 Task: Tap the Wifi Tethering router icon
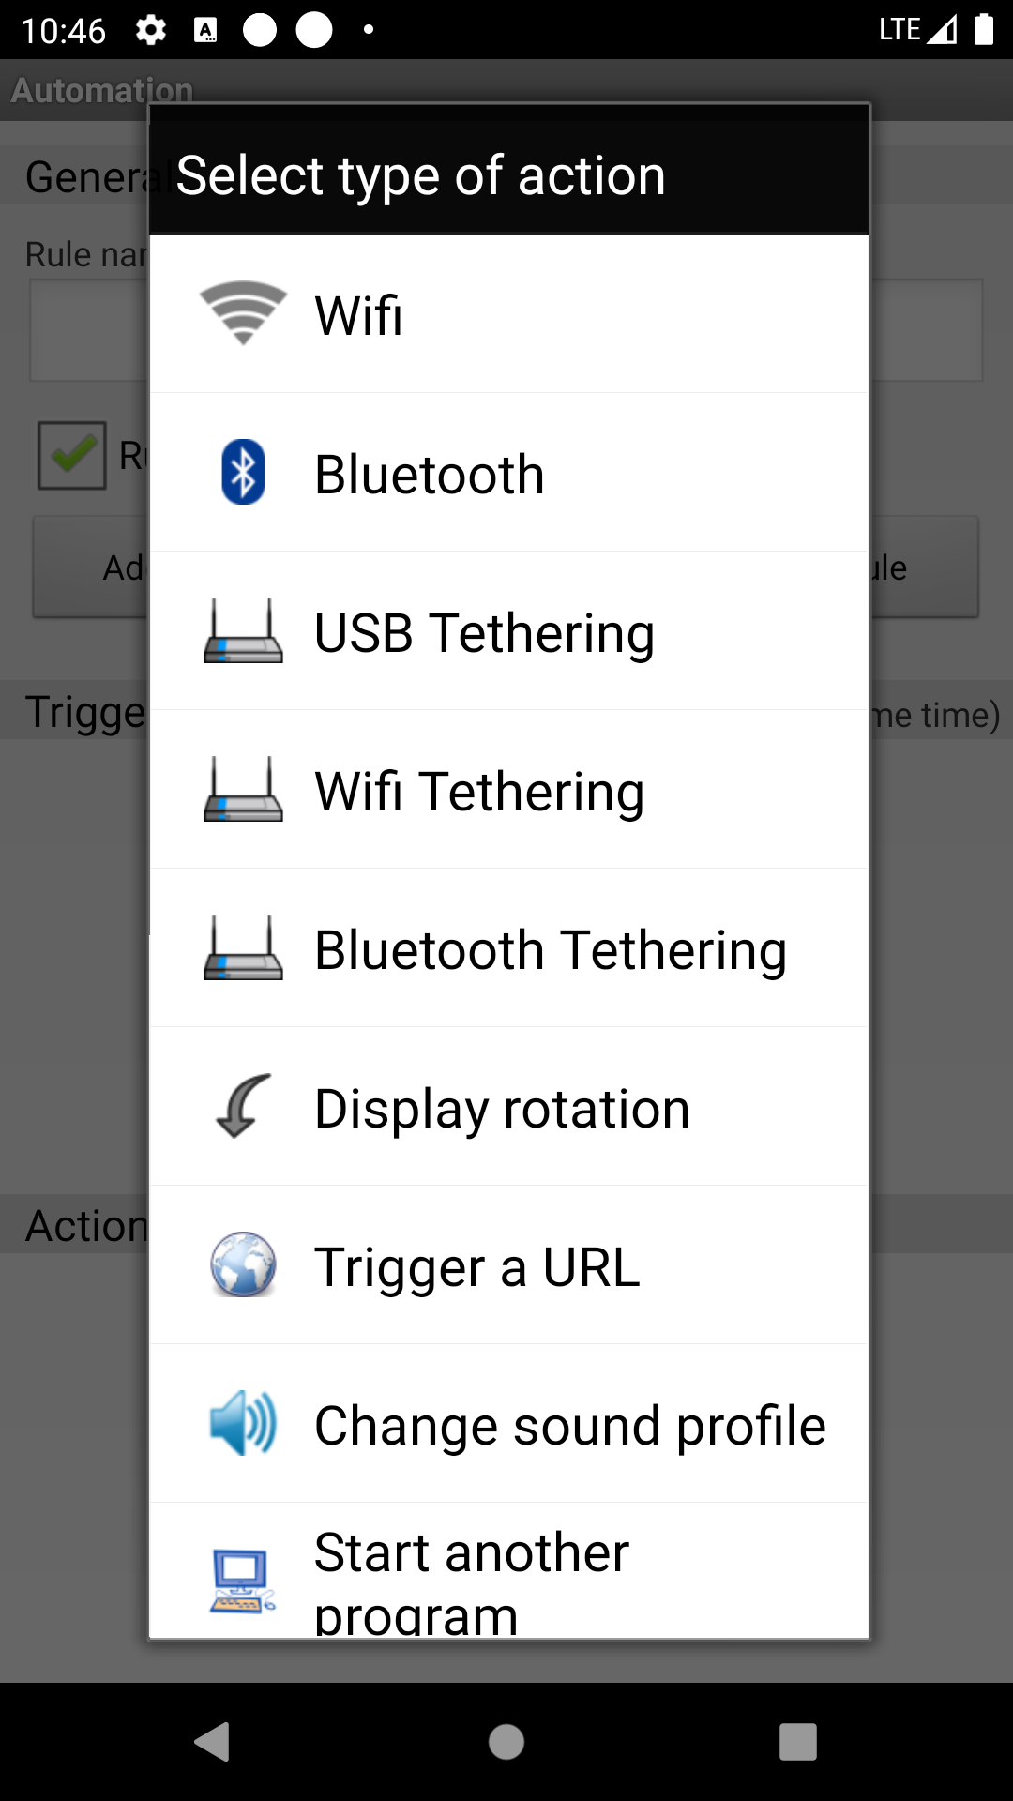tap(243, 790)
